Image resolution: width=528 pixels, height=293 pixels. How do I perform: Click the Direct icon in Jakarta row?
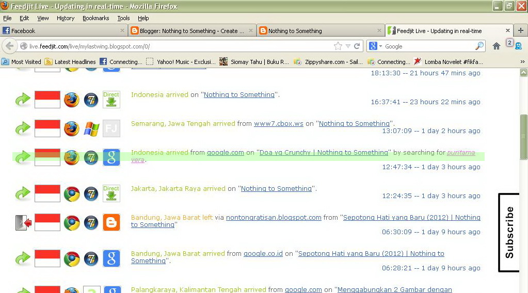[111, 193]
